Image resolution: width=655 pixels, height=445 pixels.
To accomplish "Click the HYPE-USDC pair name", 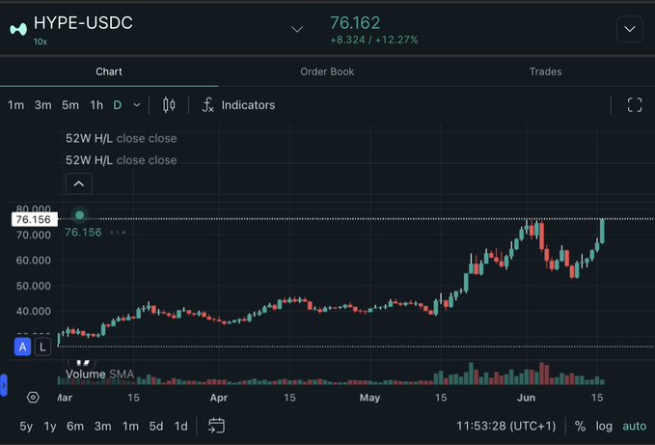I will pos(83,23).
